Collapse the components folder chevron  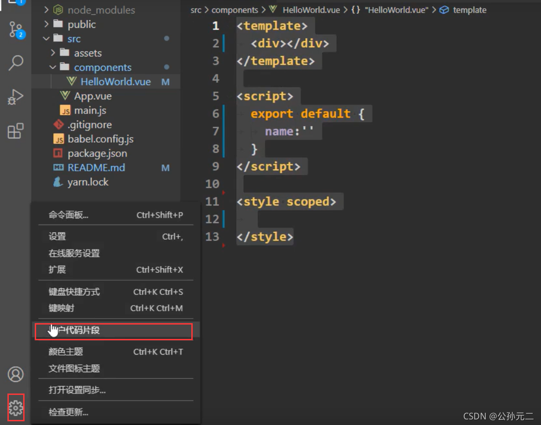pos(53,67)
